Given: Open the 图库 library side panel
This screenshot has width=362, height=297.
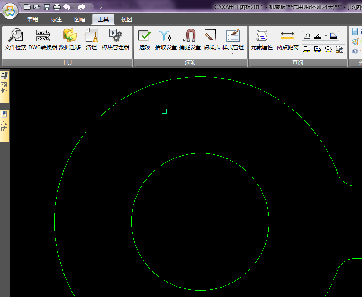Looking at the screenshot, I should [x=5, y=86].
